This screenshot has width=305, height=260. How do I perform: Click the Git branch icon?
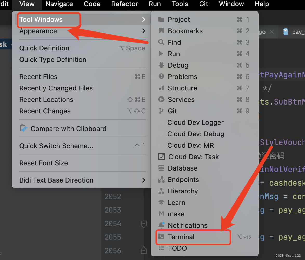click(x=161, y=111)
